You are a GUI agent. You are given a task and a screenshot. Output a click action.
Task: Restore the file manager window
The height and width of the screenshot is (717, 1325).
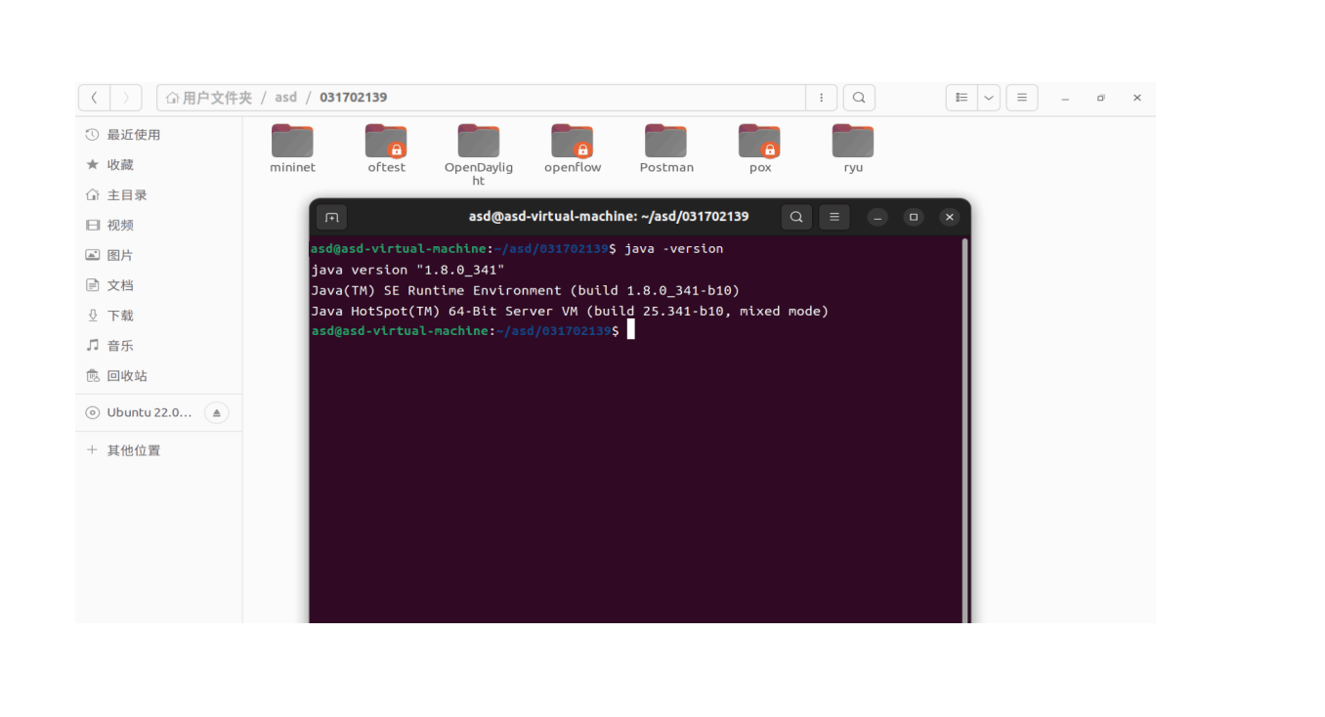(1101, 98)
